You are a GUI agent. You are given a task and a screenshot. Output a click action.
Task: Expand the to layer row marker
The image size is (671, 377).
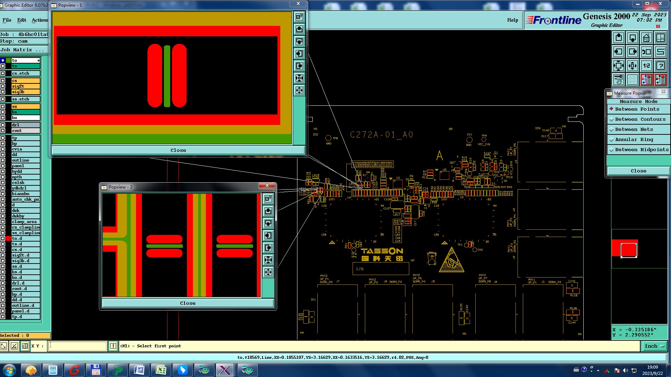click(x=38, y=60)
